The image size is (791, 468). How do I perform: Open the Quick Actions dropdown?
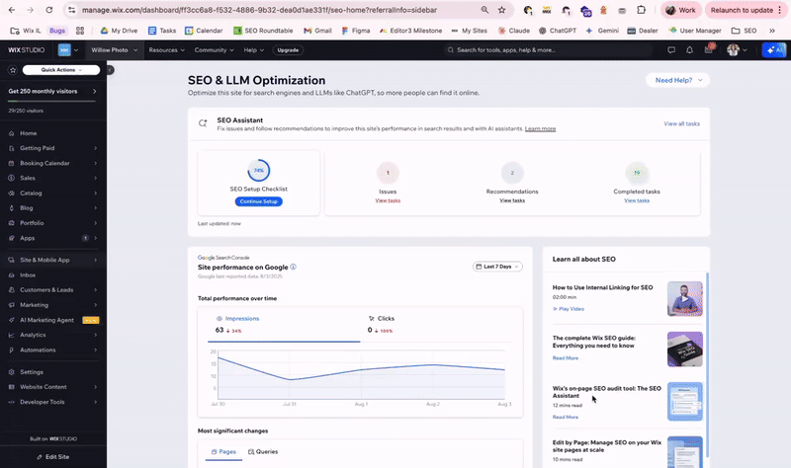(x=61, y=70)
